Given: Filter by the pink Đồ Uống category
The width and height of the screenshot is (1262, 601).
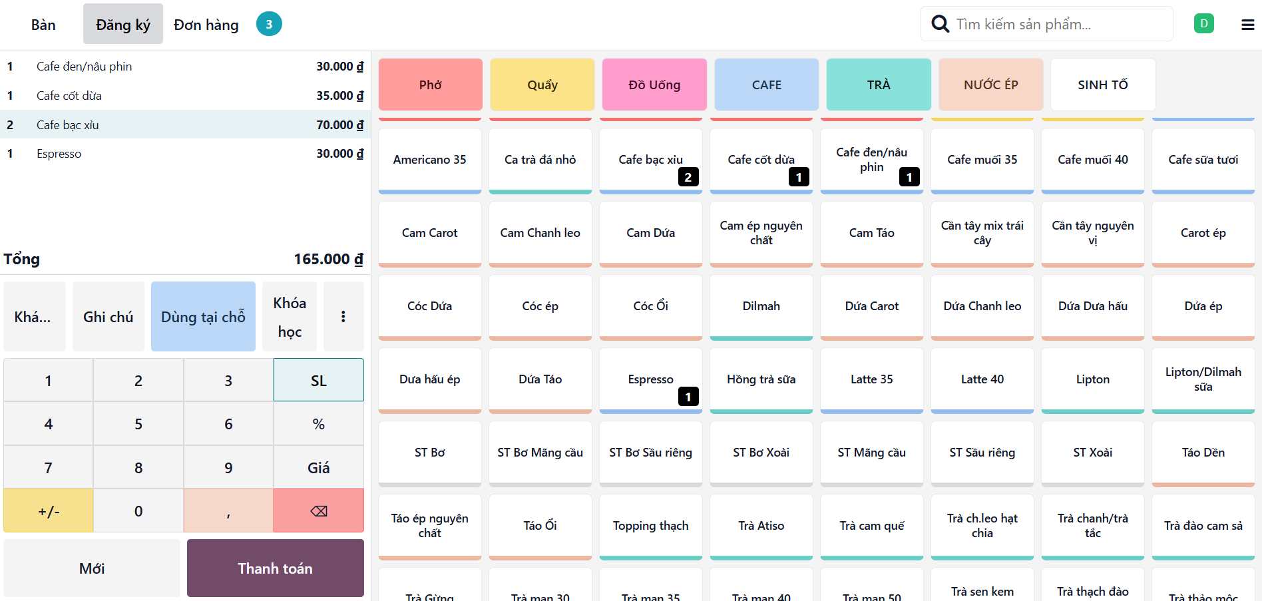Looking at the screenshot, I should click(654, 85).
